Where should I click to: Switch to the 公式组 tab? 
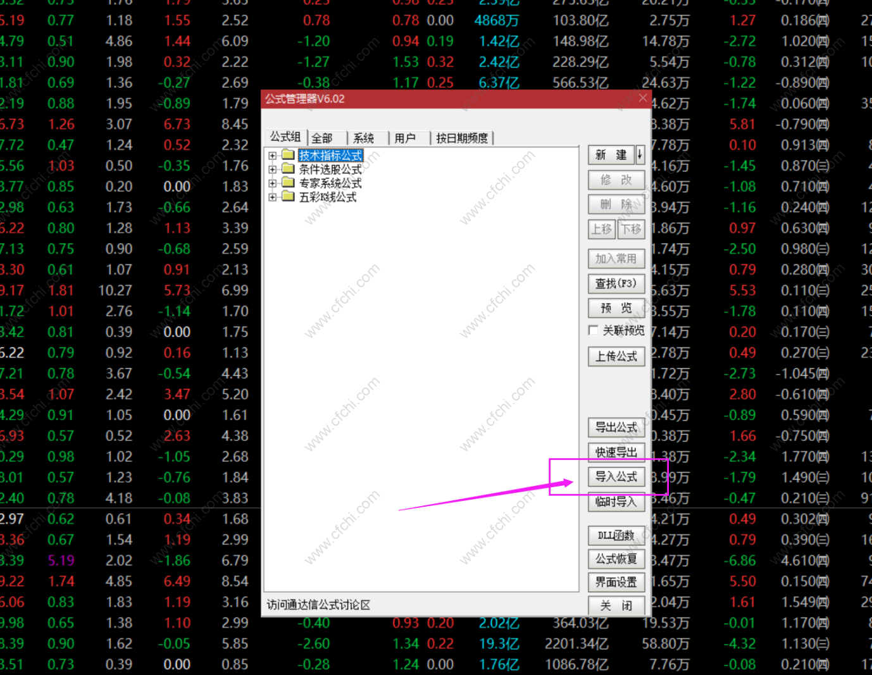(x=285, y=137)
